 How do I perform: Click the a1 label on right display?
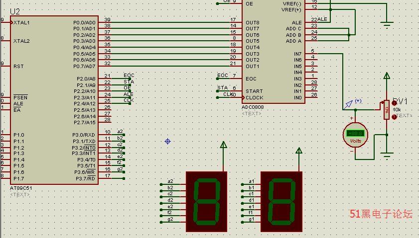(x=252, y=181)
